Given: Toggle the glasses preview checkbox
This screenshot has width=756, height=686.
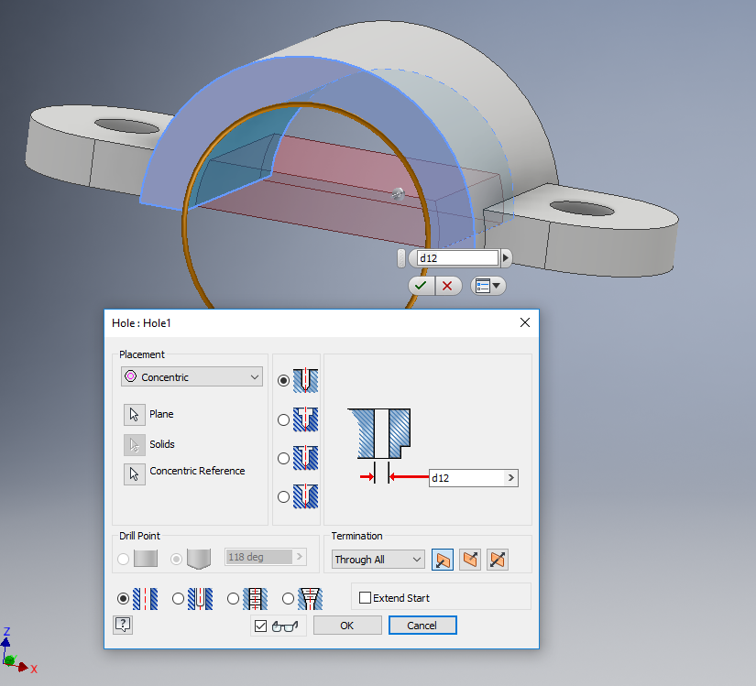Looking at the screenshot, I should [x=261, y=625].
